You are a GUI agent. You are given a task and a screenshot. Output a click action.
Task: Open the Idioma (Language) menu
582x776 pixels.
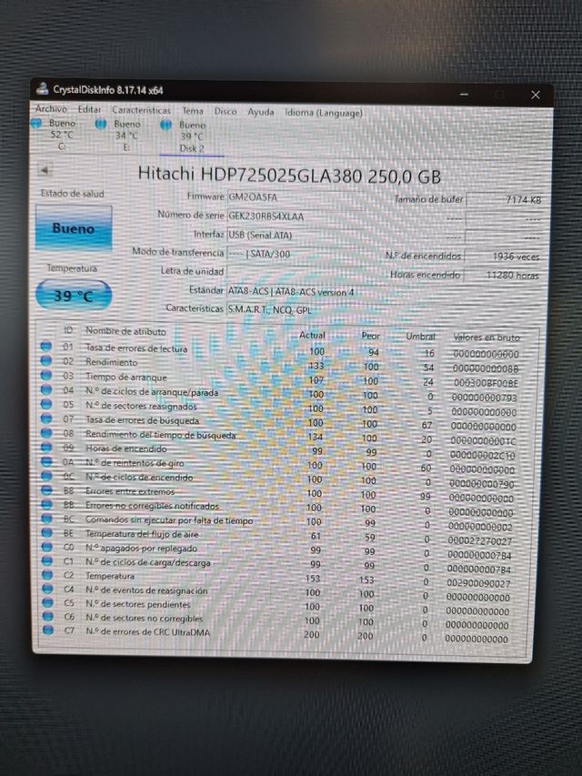tap(324, 113)
